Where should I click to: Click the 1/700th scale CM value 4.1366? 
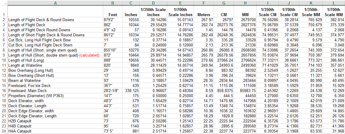pyautogui.click(x=289, y=126)
